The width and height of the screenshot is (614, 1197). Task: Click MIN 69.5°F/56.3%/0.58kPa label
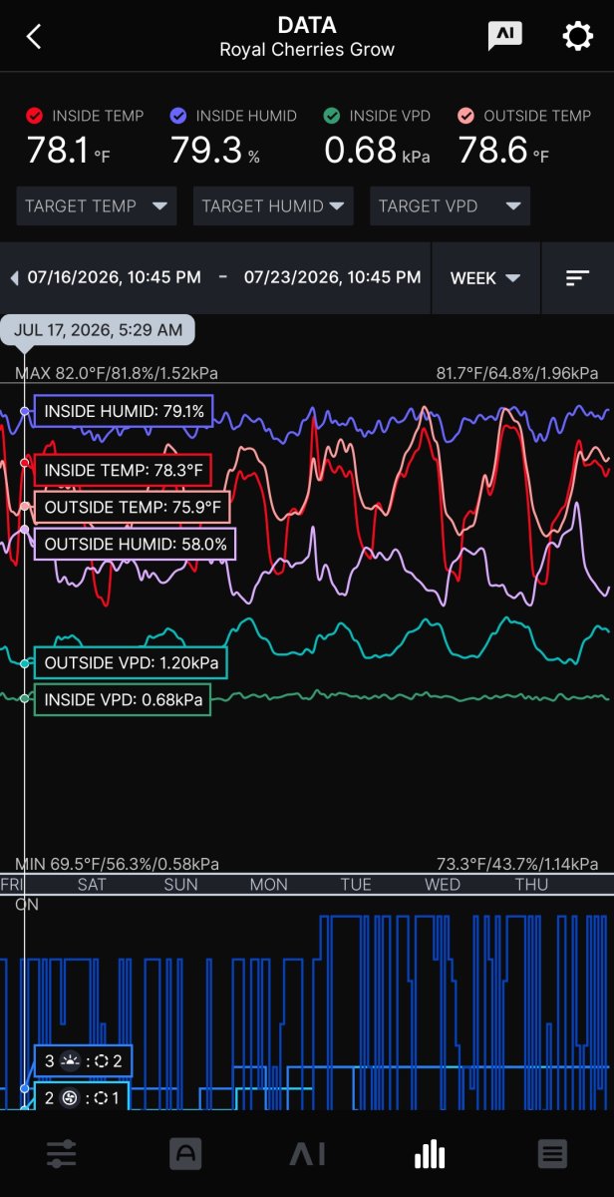pyautogui.click(x=117, y=864)
